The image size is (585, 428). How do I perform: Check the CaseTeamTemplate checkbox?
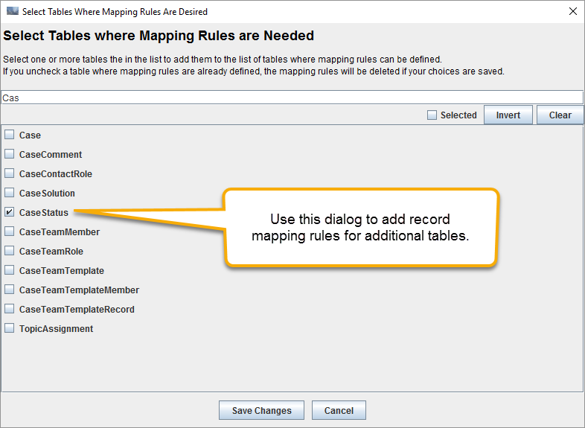[x=10, y=270]
